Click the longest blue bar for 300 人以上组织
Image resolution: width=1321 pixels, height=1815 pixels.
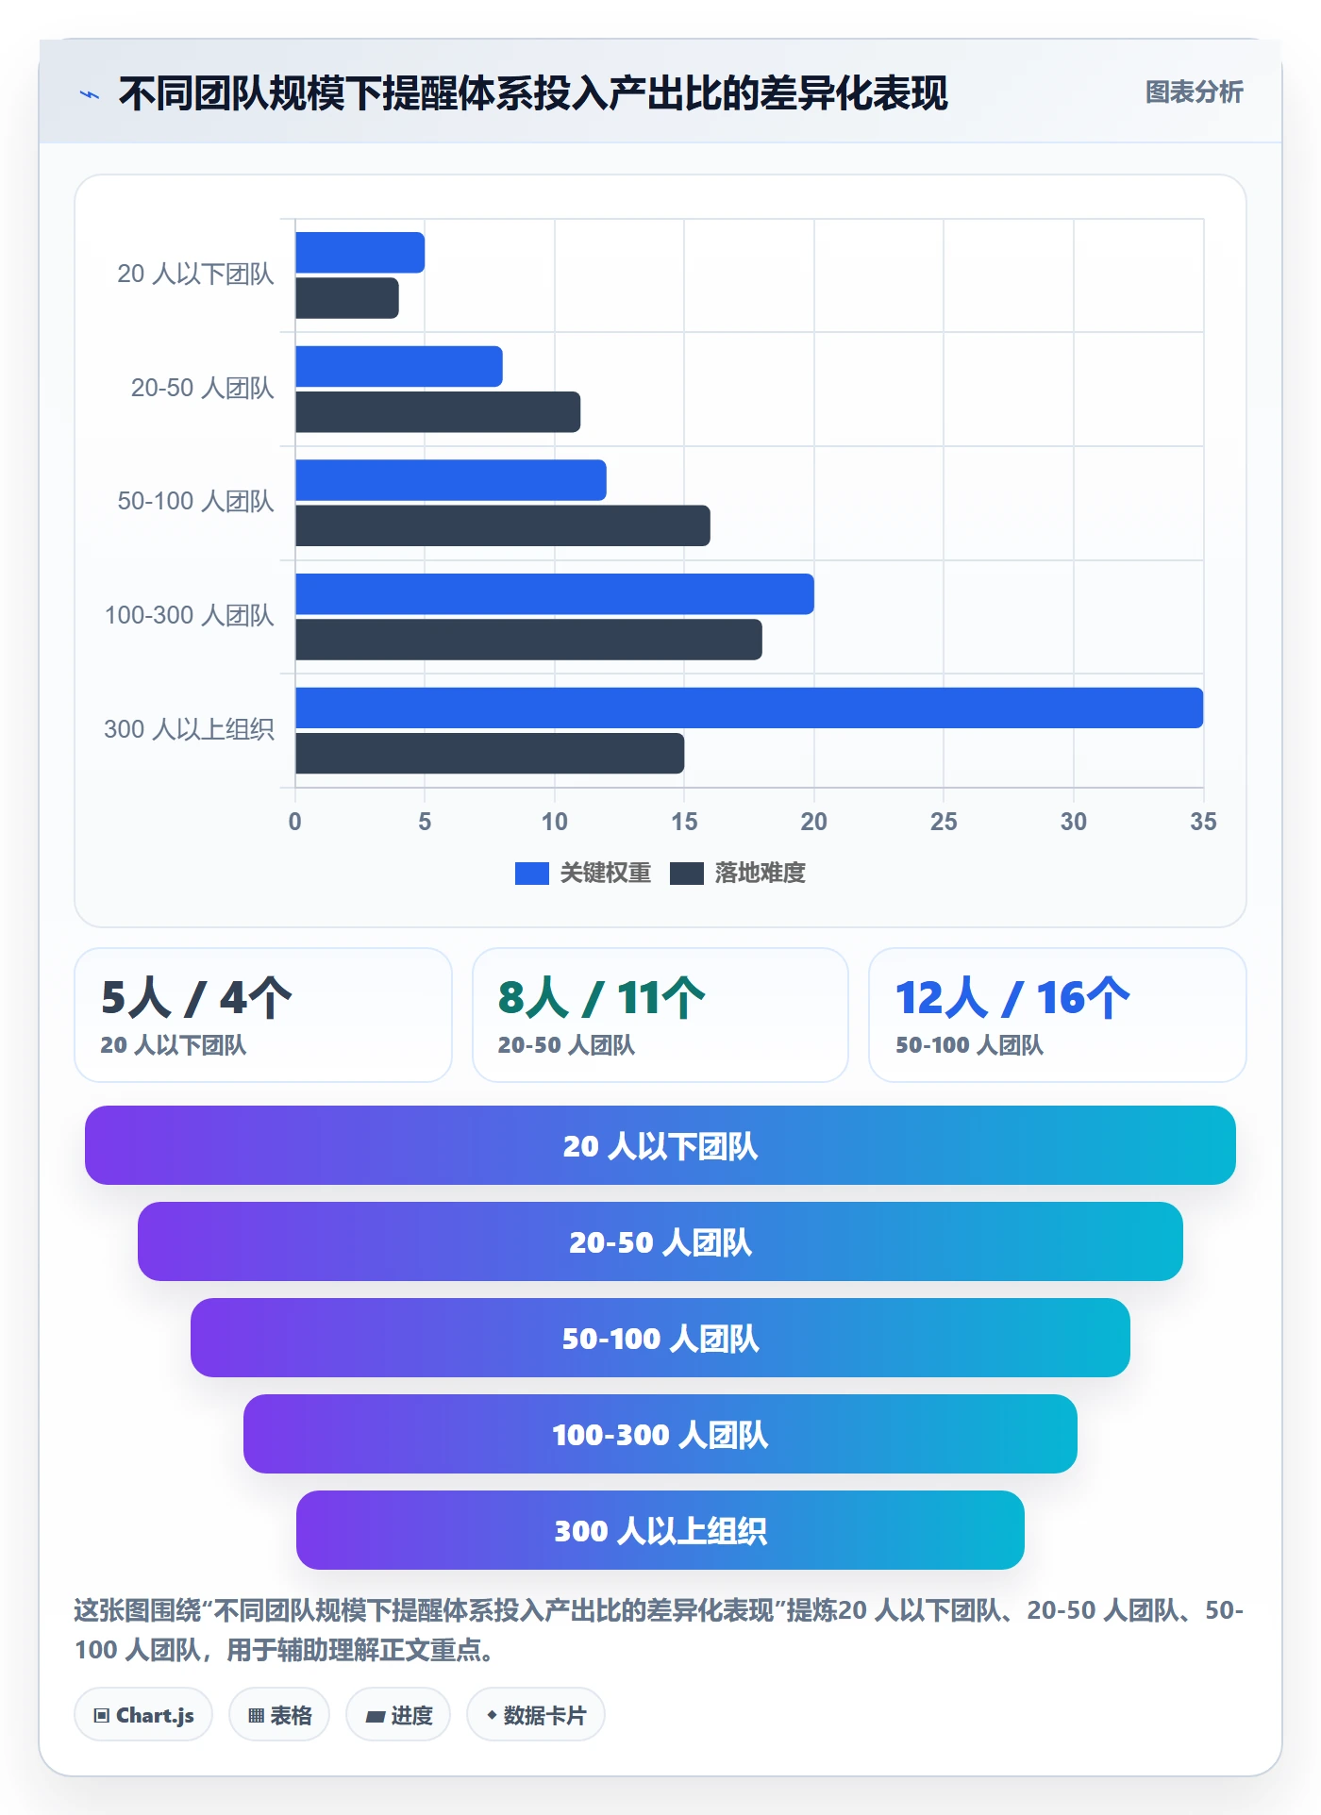(x=749, y=708)
